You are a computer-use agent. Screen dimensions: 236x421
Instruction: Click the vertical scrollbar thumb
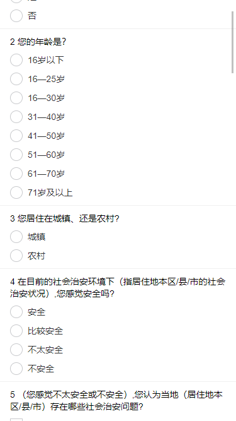click(233, 42)
